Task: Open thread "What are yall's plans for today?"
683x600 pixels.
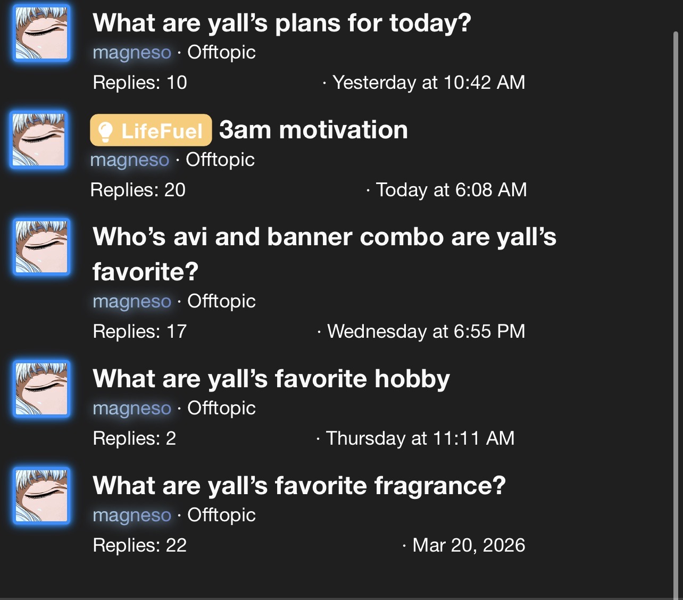Action: coord(281,23)
